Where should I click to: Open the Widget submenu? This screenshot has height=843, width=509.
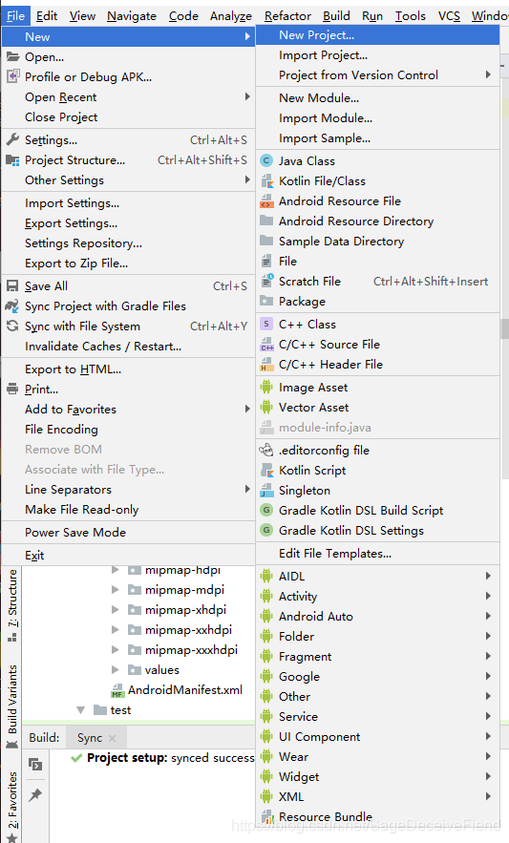[x=378, y=777]
